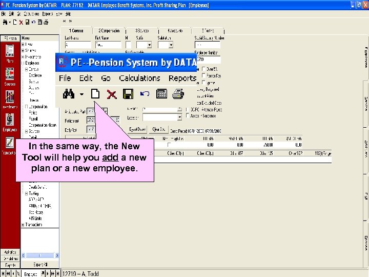Click the left double-chevron above the Census tab
Viewport: 369px width, 277px height.
[65, 21]
